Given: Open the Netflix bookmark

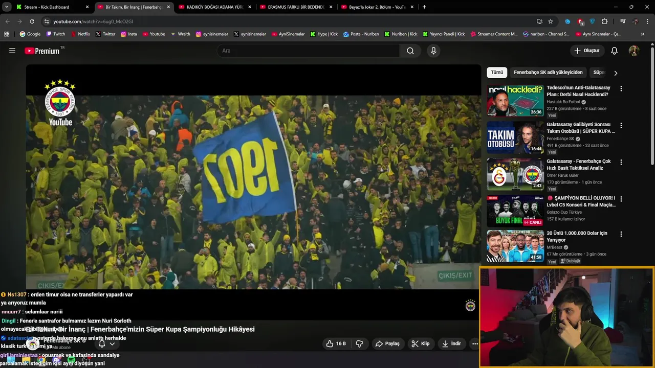Looking at the screenshot, I should point(80,34).
